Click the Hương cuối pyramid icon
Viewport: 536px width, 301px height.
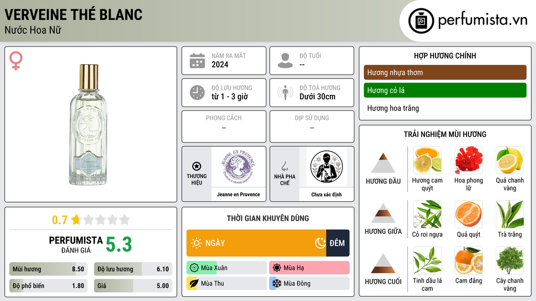pyautogui.click(x=383, y=263)
